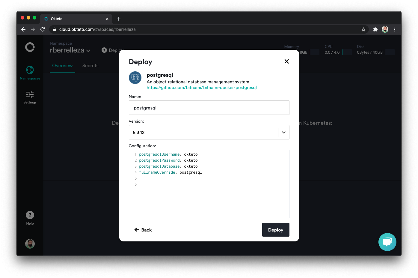Open browser extensions puzzle icon
Viewport: 418px width, 278px height.
(x=375, y=29)
